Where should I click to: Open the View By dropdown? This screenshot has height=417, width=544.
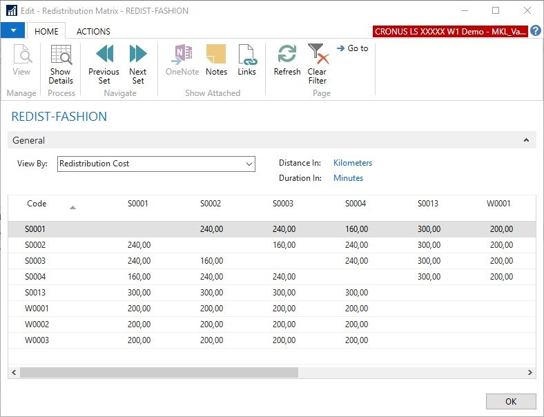249,164
